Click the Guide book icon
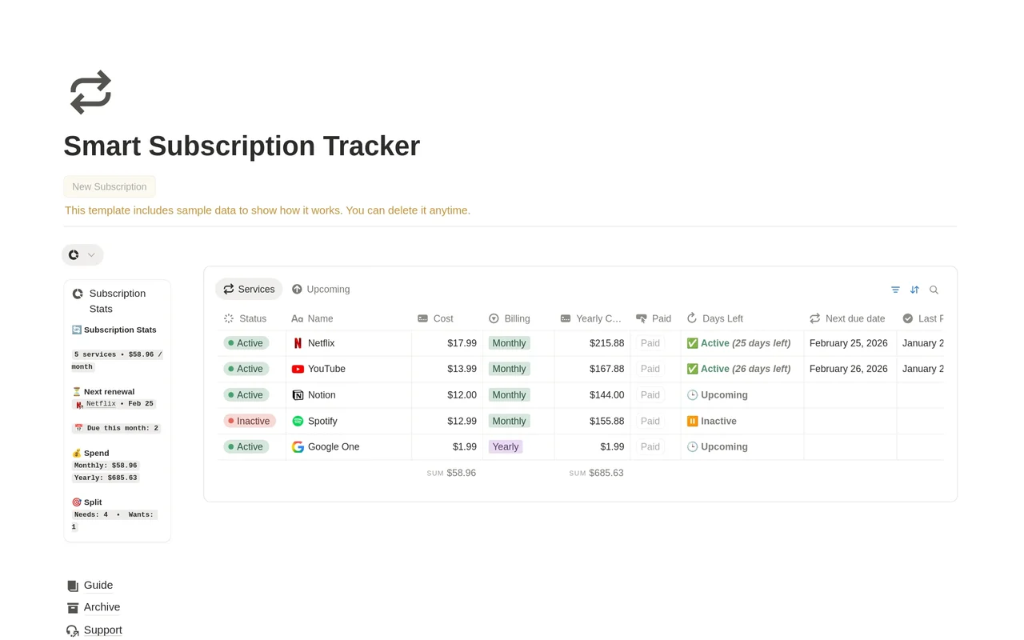 (73, 586)
